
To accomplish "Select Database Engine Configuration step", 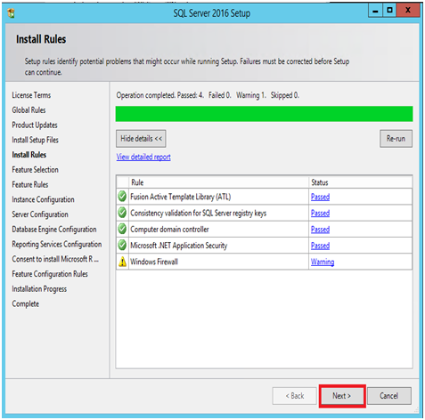I will (x=54, y=230).
